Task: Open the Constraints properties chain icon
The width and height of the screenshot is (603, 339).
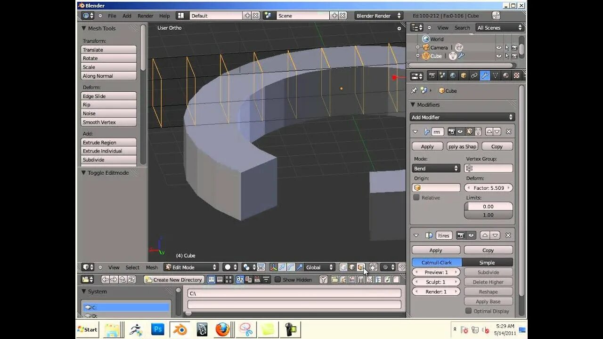Action: coord(474,76)
